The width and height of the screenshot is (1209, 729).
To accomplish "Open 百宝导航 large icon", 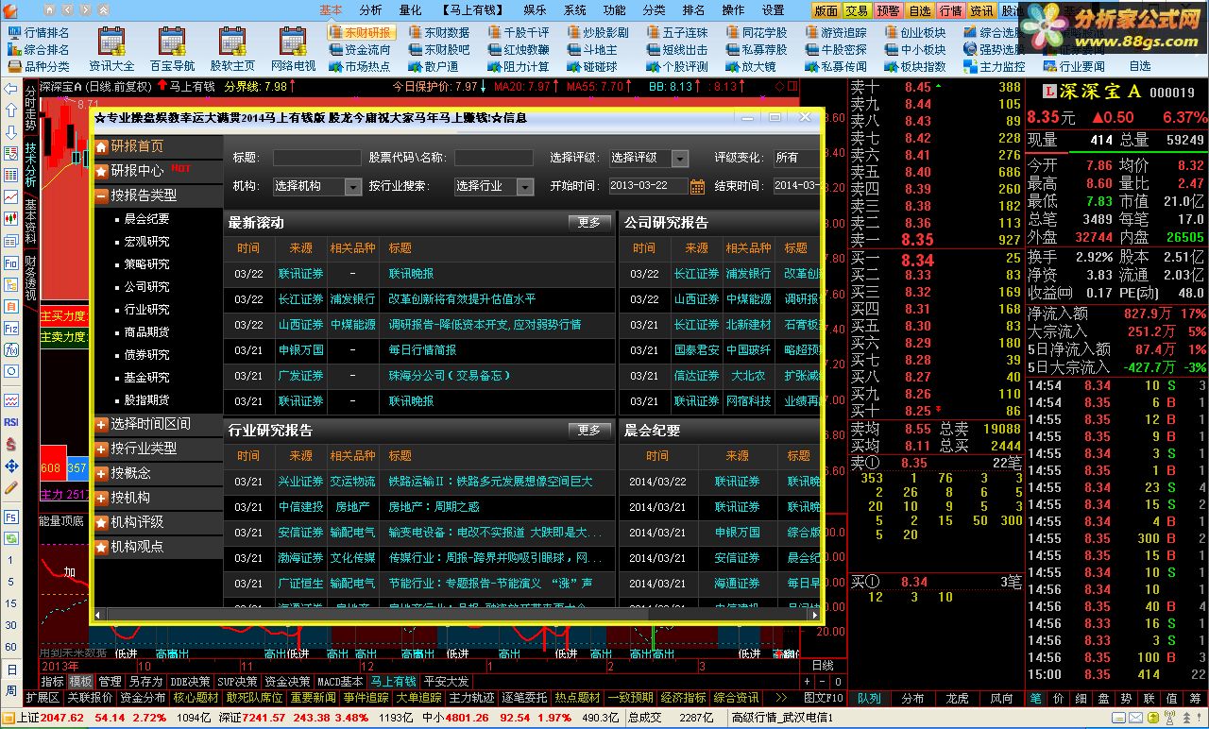I will pos(172,49).
